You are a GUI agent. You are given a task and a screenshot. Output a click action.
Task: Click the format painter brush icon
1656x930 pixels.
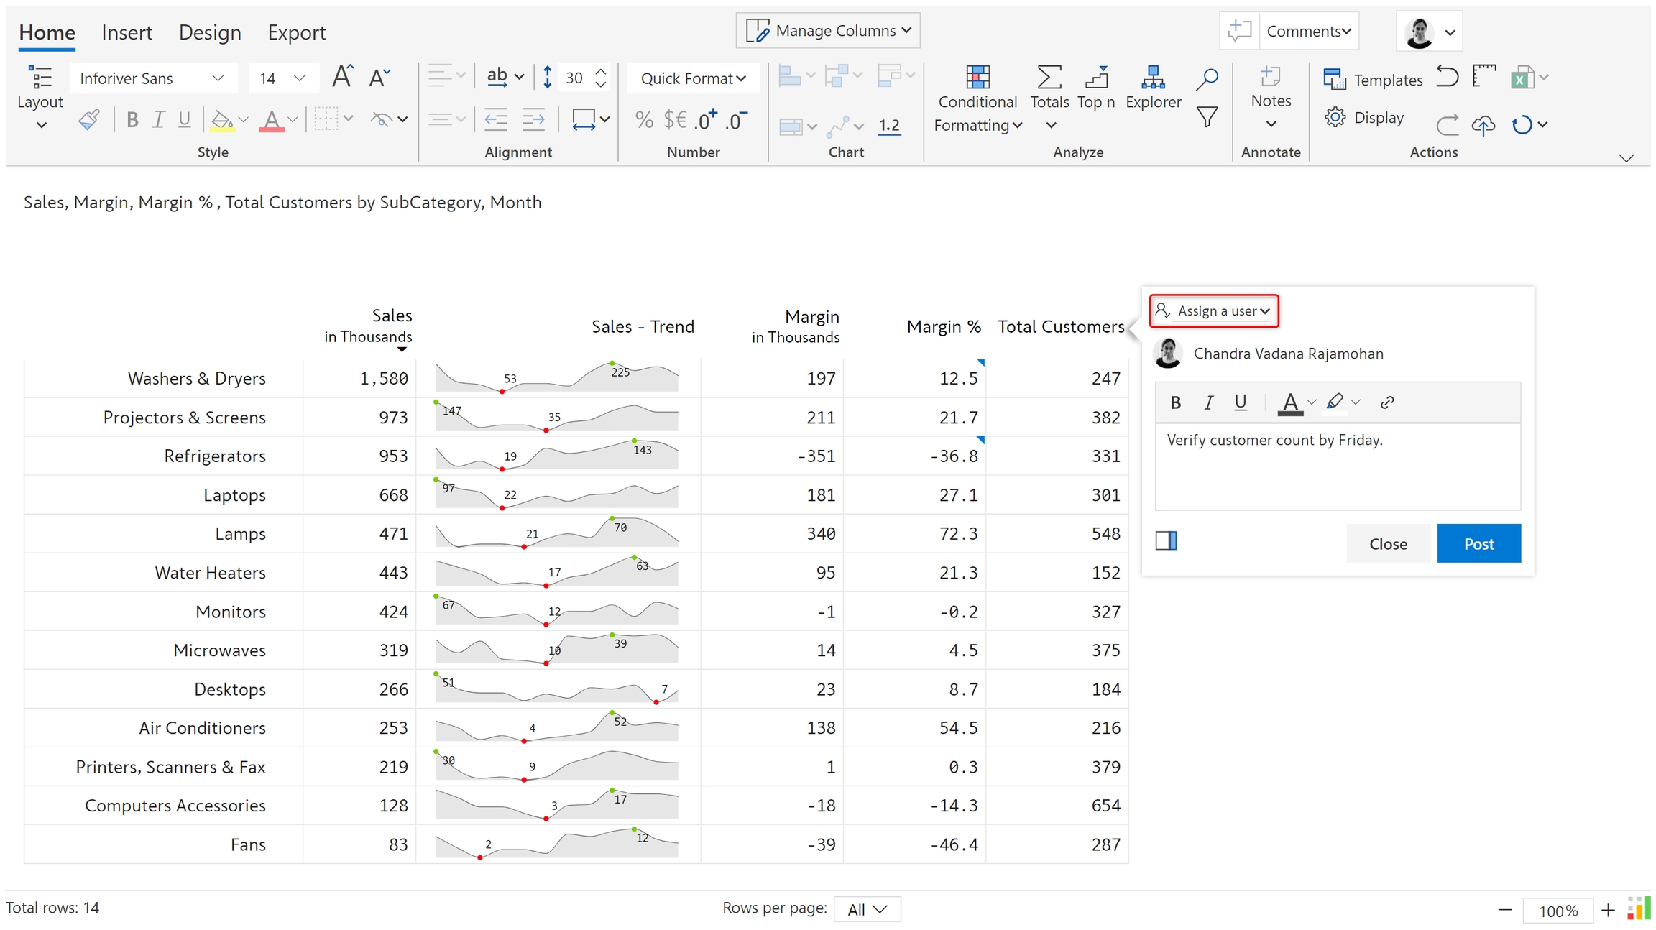point(88,119)
